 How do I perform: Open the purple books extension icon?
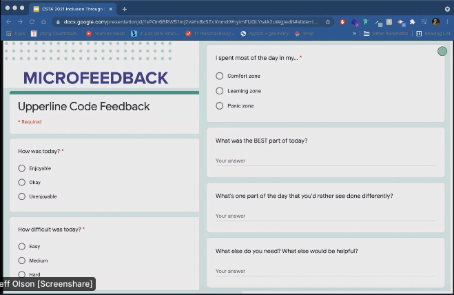[x=355, y=22]
